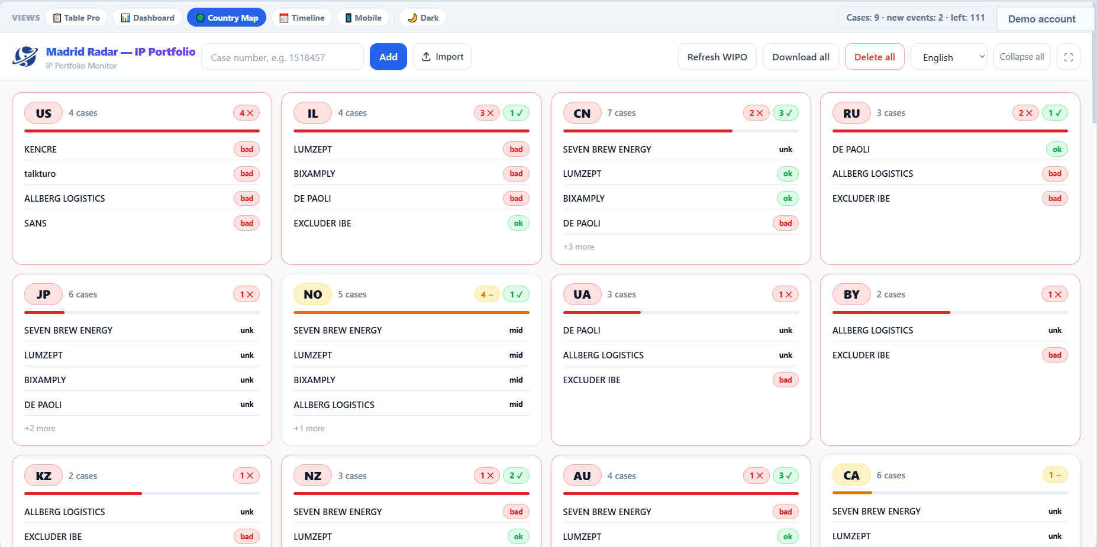Screen dimensions: 1097x547
Task: Click the 3 ok checkmark badge in CN card
Action: coord(786,113)
